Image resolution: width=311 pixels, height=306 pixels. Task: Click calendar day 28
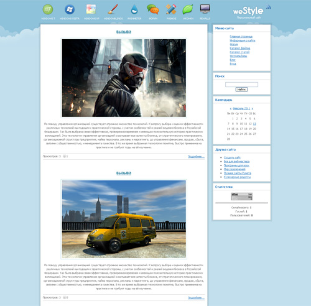228,139
